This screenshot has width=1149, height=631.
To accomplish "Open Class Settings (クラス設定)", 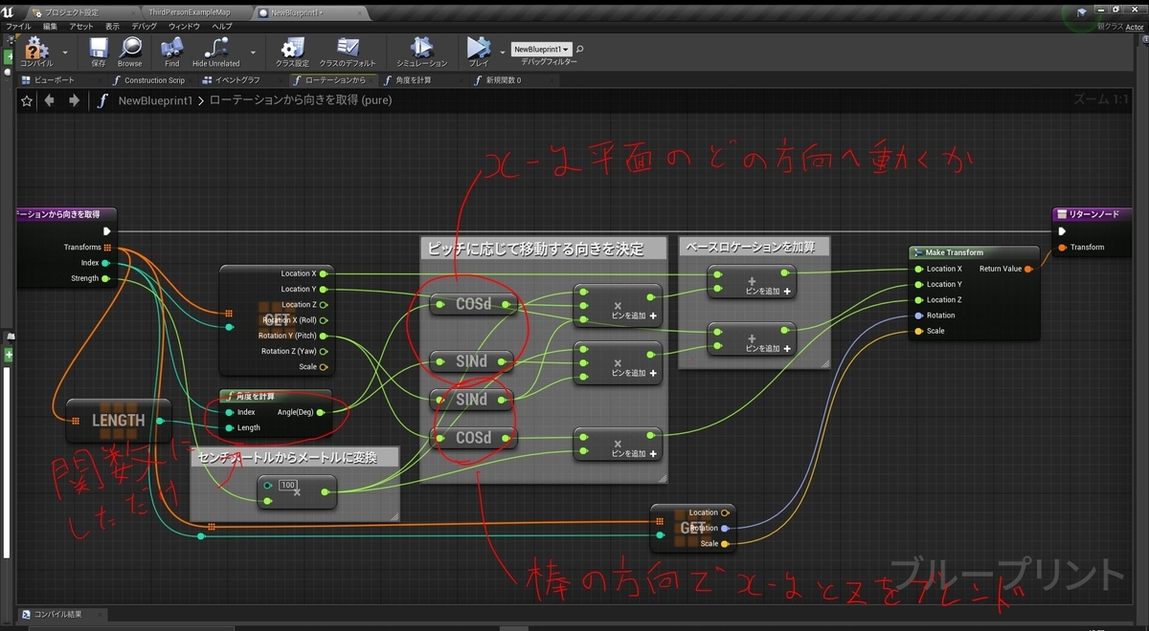I will click(292, 50).
